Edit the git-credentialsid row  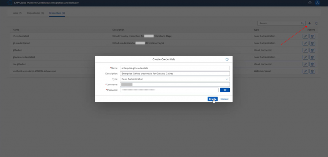(x=305, y=43)
